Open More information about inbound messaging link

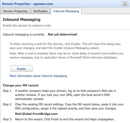coord(38,76)
